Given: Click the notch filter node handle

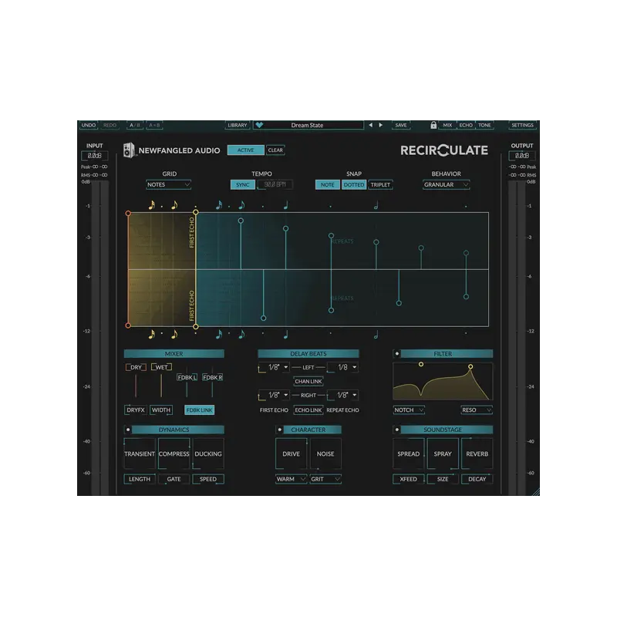Looking at the screenshot, I should (421, 364).
